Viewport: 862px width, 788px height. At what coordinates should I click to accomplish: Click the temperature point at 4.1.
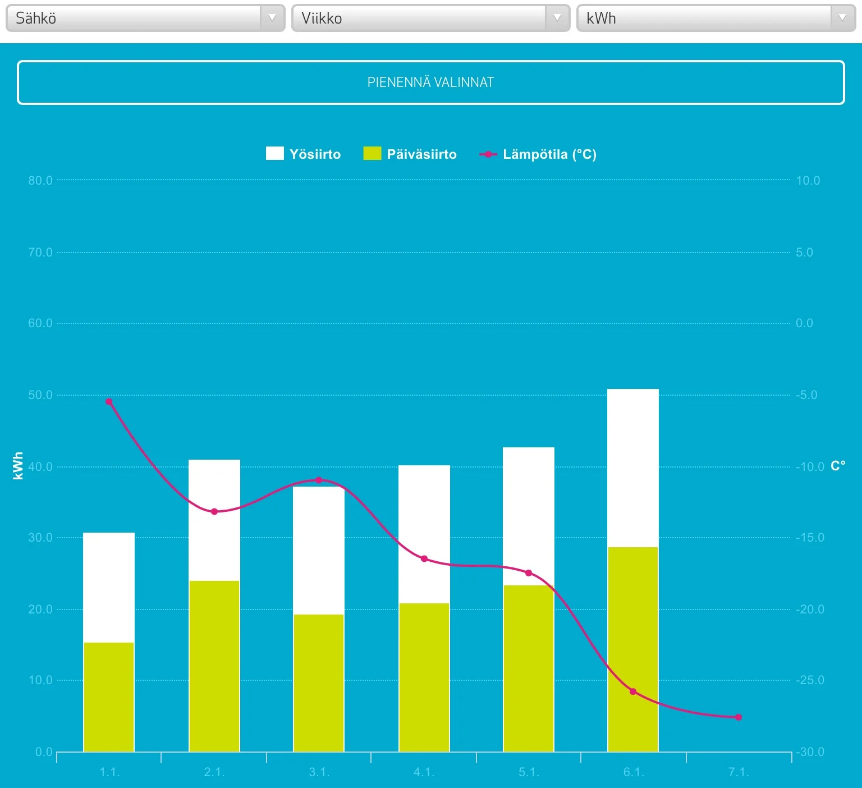pos(424,559)
